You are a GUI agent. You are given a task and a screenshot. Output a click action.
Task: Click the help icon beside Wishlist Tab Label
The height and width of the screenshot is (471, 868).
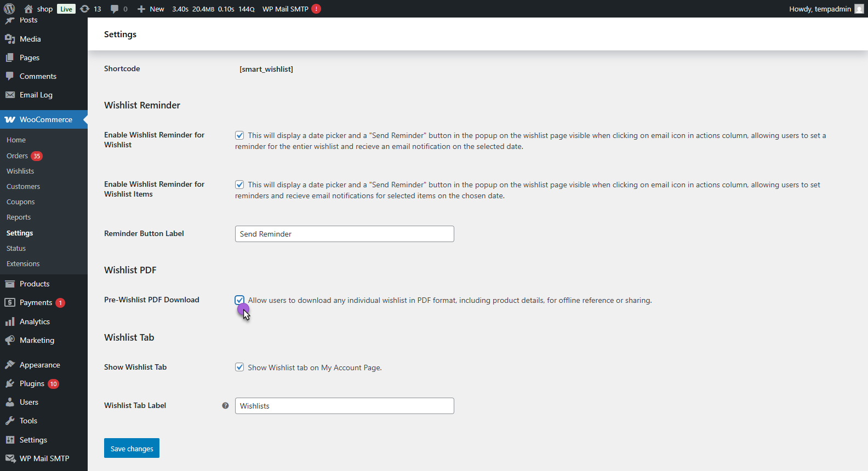pos(225,406)
